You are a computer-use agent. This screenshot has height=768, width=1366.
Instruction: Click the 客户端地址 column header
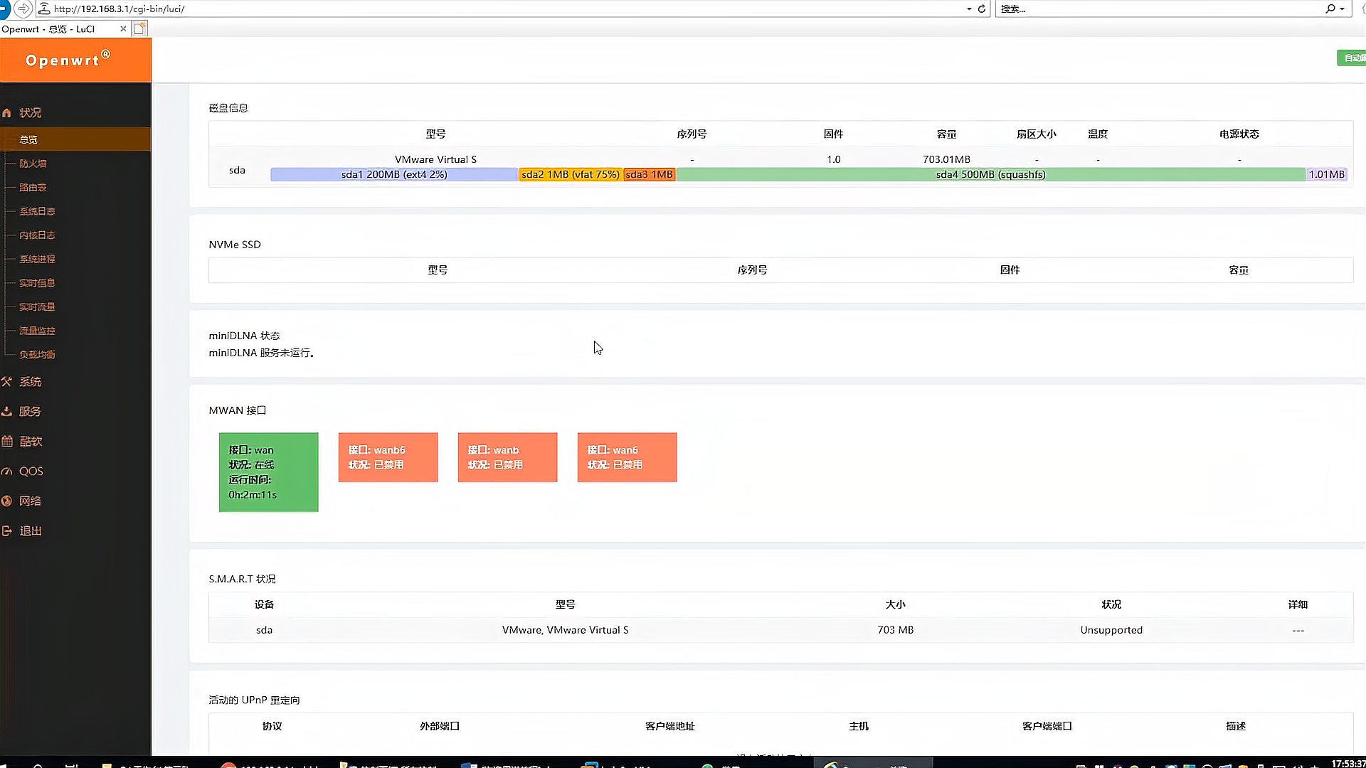(669, 726)
